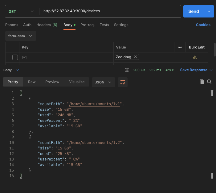Click the response scrollbar top marker
The image size is (216, 193).
(x=212, y=93)
